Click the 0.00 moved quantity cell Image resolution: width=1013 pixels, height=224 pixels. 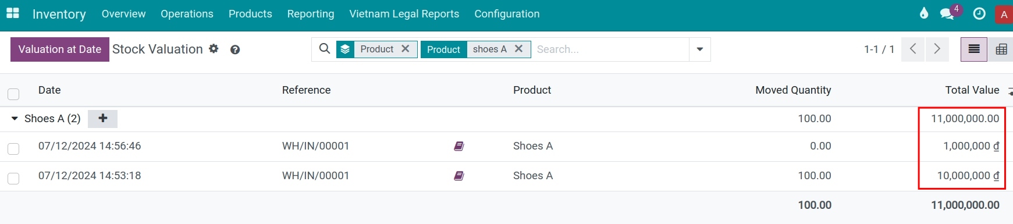pyautogui.click(x=820, y=146)
